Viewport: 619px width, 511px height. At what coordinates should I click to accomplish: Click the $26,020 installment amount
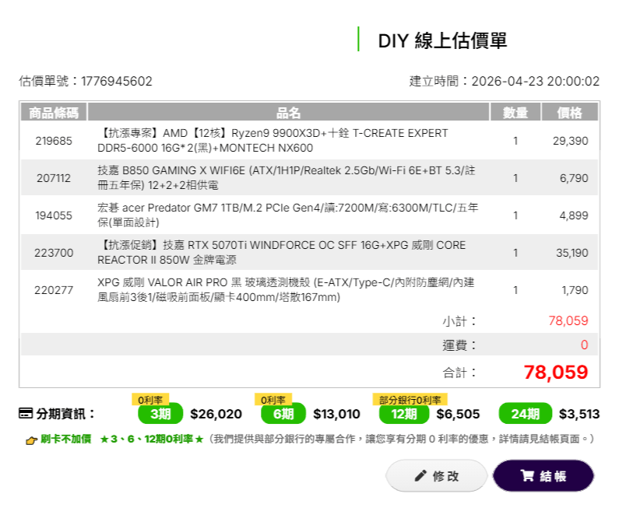pos(216,414)
